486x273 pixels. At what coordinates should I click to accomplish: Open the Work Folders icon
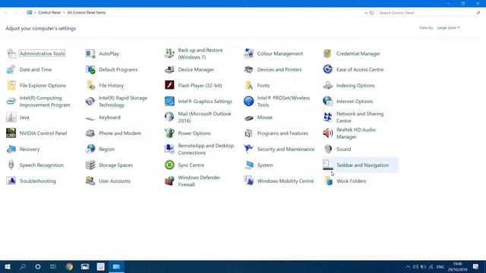click(x=328, y=180)
